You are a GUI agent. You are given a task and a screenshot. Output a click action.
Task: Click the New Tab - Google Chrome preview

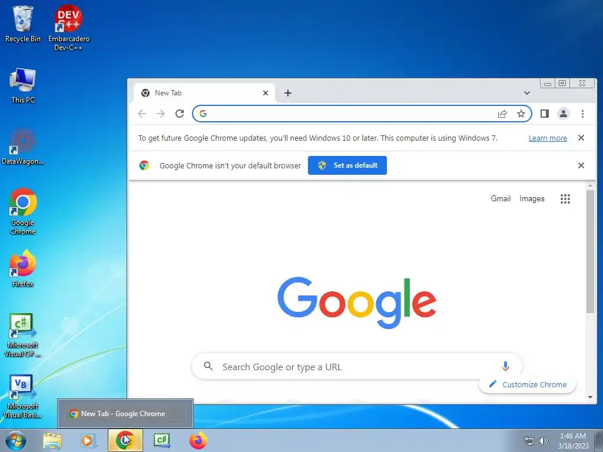(125, 414)
